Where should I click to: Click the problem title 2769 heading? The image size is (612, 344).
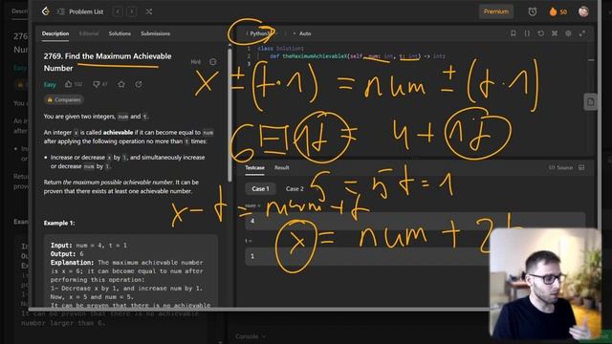[107, 62]
